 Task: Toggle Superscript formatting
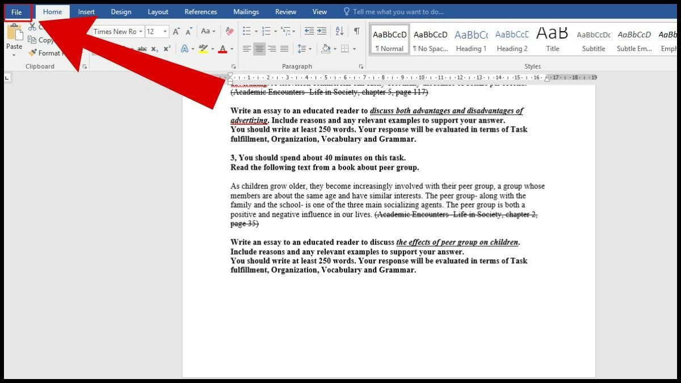(167, 49)
